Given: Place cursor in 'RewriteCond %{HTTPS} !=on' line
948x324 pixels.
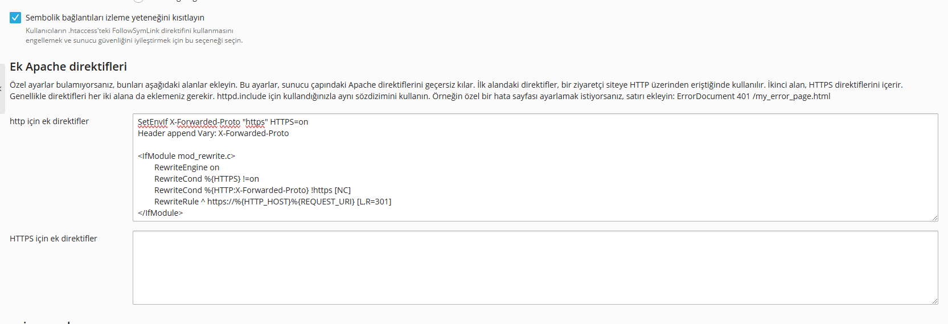Looking at the screenshot, I should click(206, 179).
